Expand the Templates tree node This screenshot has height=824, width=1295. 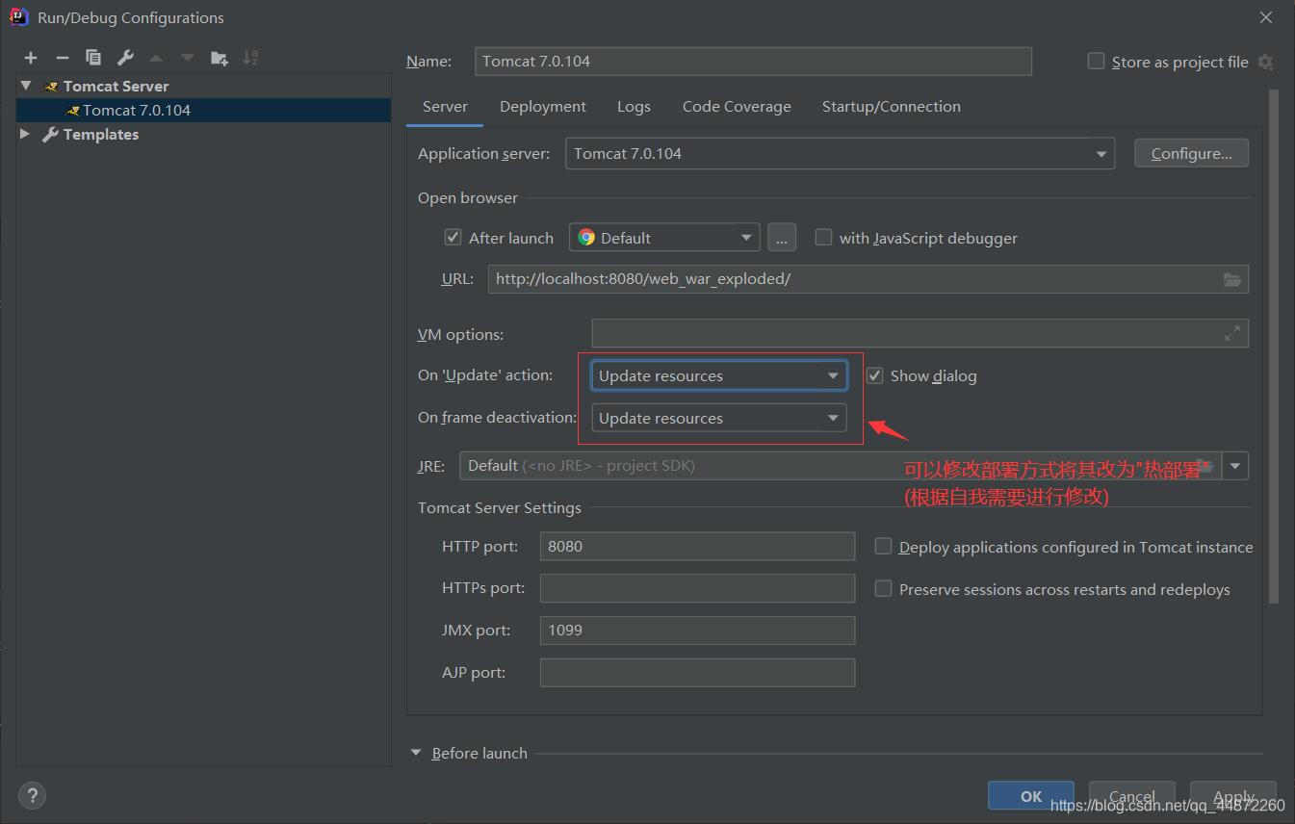[x=25, y=134]
